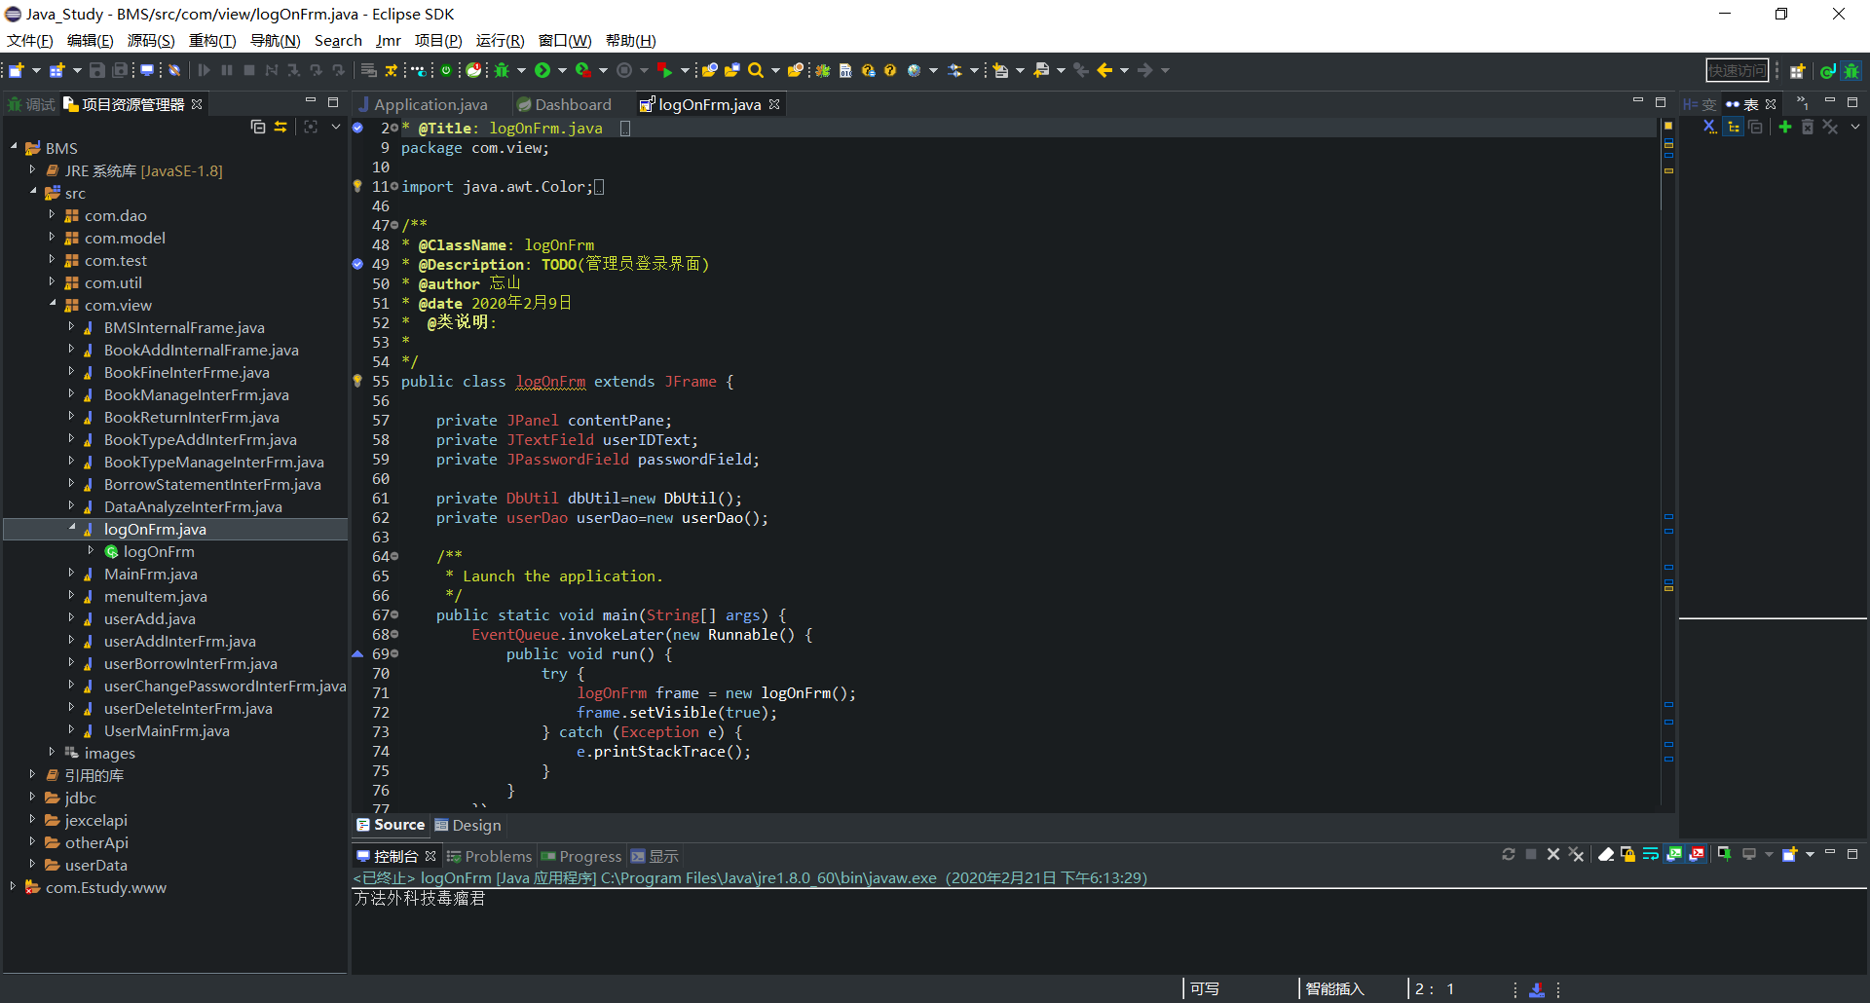Image resolution: width=1870 pixels, height=1003 pixels.
Task: Click the Open Type toolbar icon
Action: click(x=710, y=70)
